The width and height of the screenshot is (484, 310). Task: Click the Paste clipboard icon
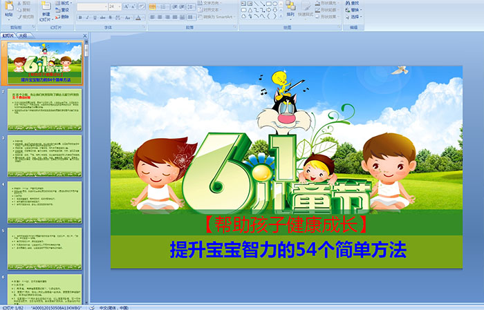click(x=9, y=6)
